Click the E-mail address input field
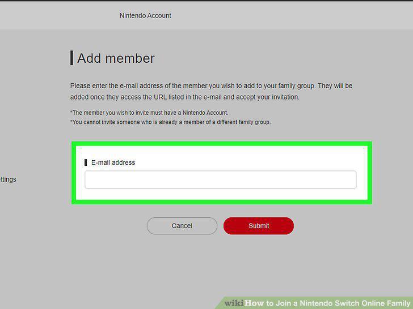This screenshot has height=309, width=413. 221,180
